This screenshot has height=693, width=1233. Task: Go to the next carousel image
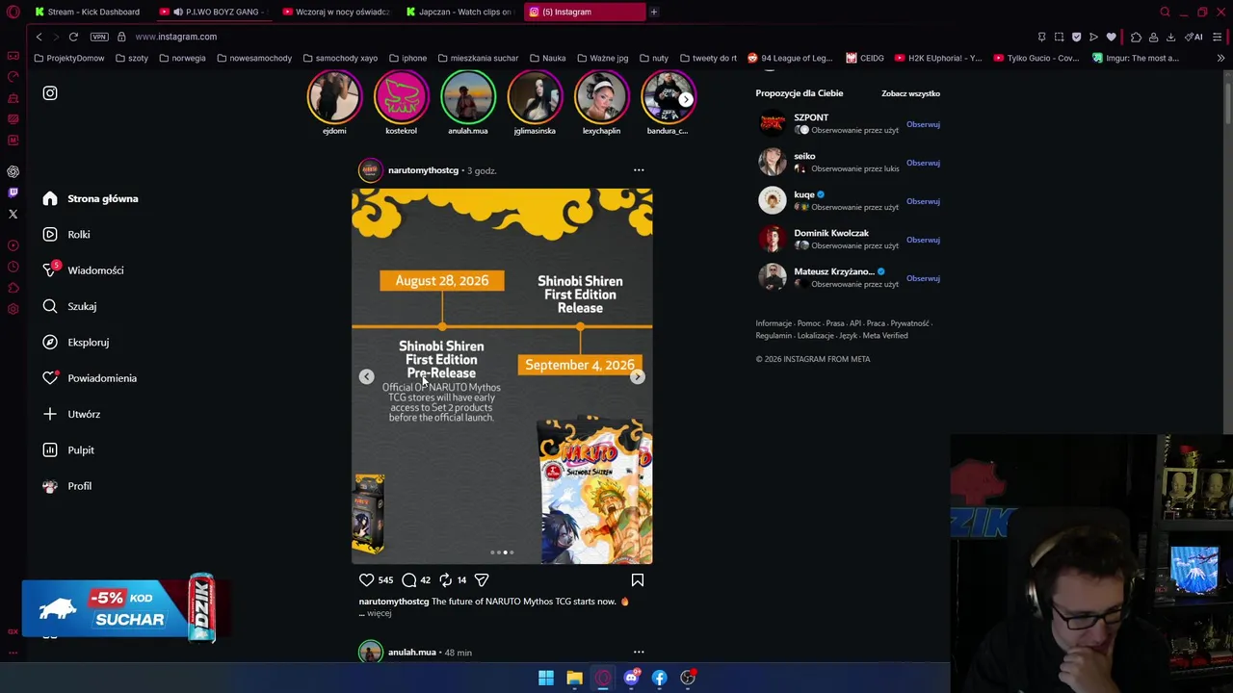coord(638,377)
